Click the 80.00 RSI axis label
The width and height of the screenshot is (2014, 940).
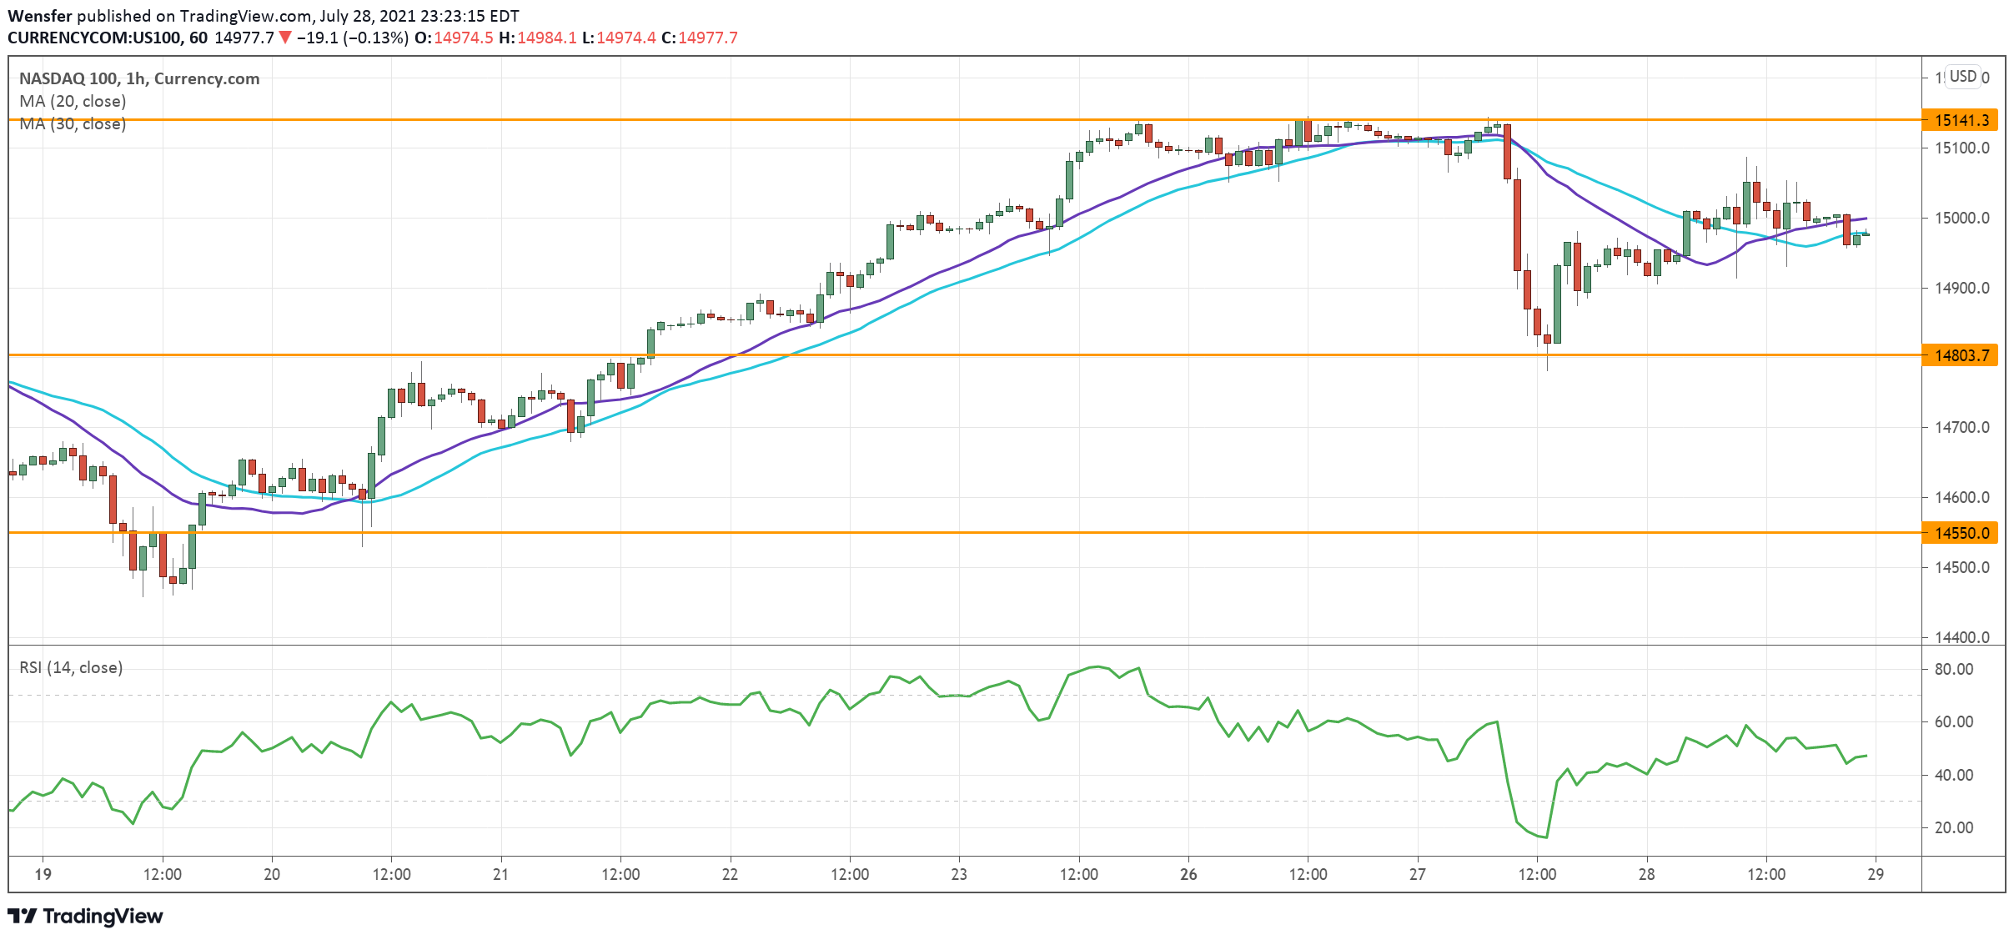coord(1953,669)
